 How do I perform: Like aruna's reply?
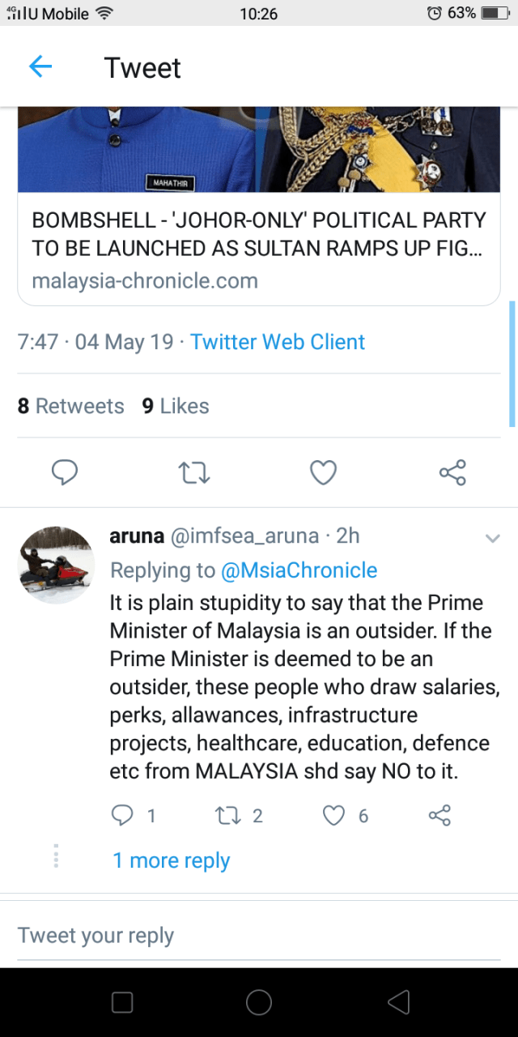334,815
